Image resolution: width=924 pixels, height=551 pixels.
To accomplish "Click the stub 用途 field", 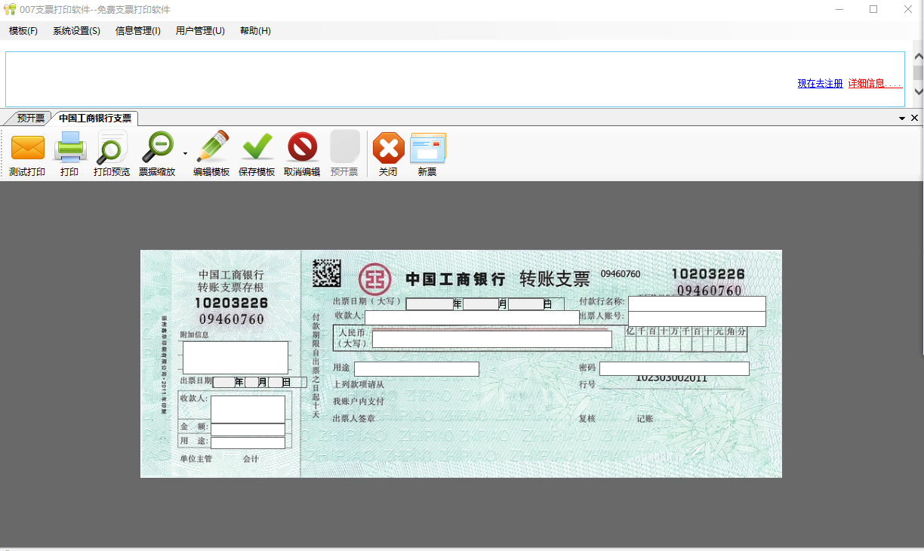I will coord(248,443).
